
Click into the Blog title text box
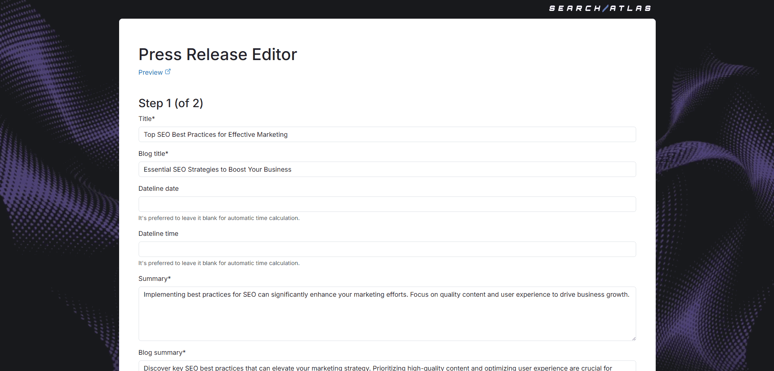pos(387,169)
